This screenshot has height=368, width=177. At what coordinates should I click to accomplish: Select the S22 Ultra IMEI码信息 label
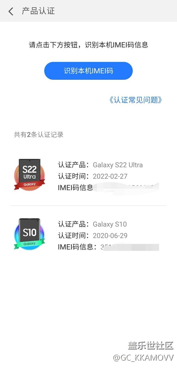click(75, 188)
